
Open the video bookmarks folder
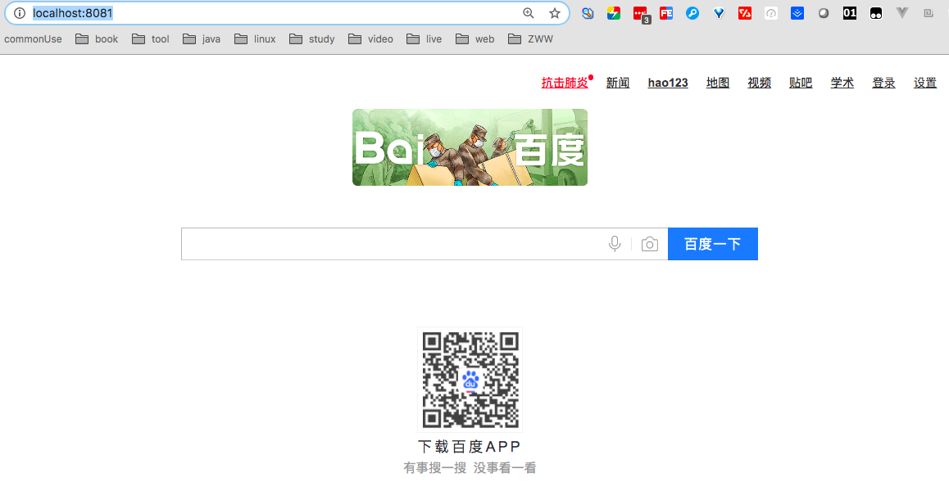point(370,39)
